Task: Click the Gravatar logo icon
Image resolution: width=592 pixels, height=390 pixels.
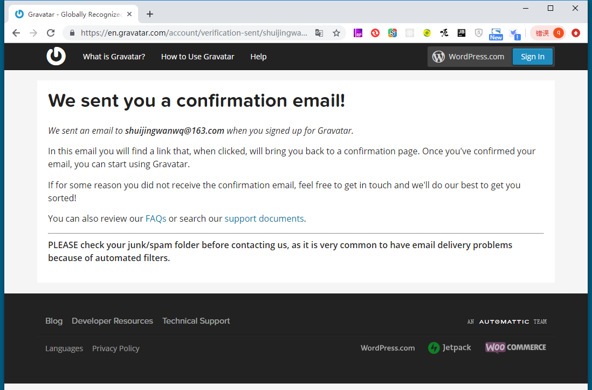Action: pos(56,57)
